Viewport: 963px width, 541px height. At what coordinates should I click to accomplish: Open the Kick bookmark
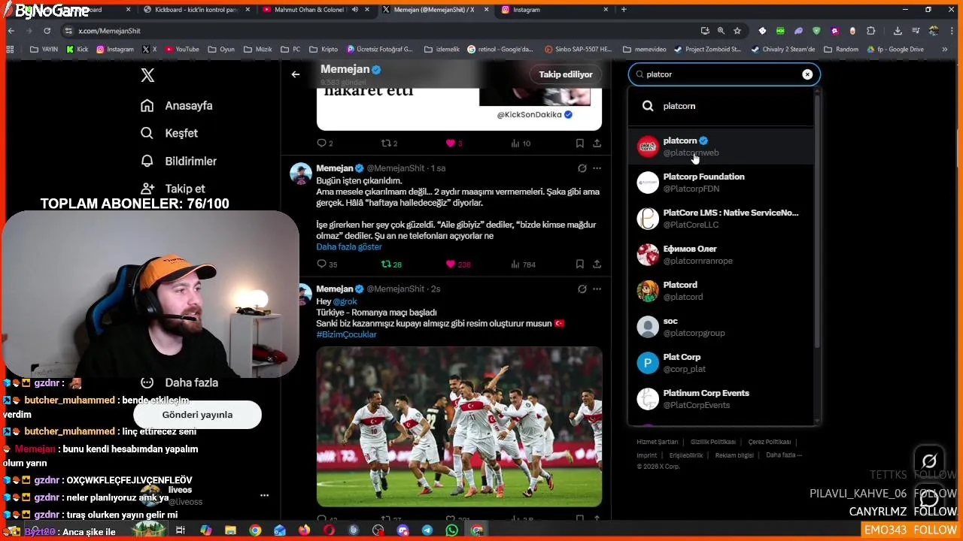(77, 50)
